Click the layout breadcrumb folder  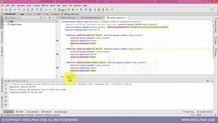point(55,14)
